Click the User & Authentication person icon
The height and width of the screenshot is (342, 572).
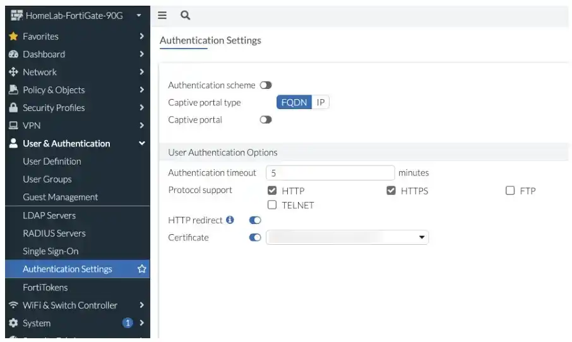point(13,143)
